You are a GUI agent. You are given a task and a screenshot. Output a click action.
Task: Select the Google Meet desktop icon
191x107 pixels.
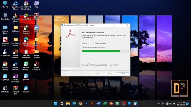26,17
